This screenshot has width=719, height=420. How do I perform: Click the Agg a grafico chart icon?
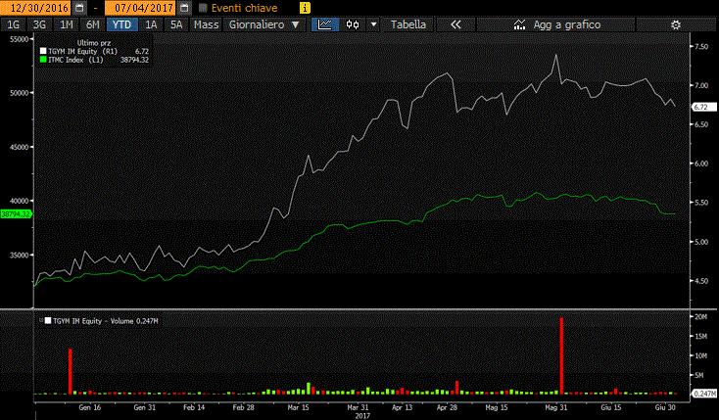pyautogui.click(x=518, y=23)
